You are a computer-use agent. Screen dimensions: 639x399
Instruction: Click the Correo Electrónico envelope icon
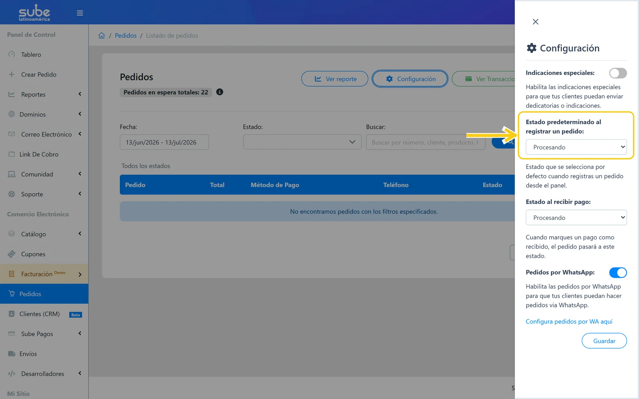[12, 134]
